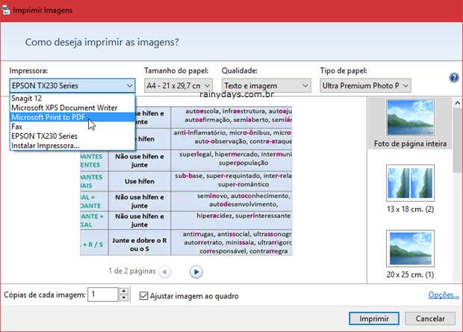Image resolution: width=463 pixels, height=332 pixels.
Task: Open the 'Opções...' link
Action: pyautogui.click(x=444, y=295)
